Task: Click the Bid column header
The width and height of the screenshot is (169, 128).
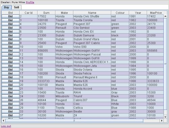Action: [10, 13]
